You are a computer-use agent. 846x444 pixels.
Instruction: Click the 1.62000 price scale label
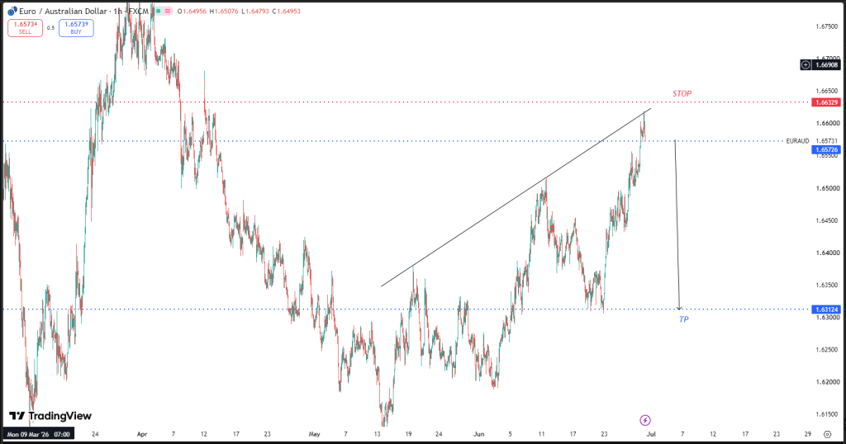pos(827,382)
